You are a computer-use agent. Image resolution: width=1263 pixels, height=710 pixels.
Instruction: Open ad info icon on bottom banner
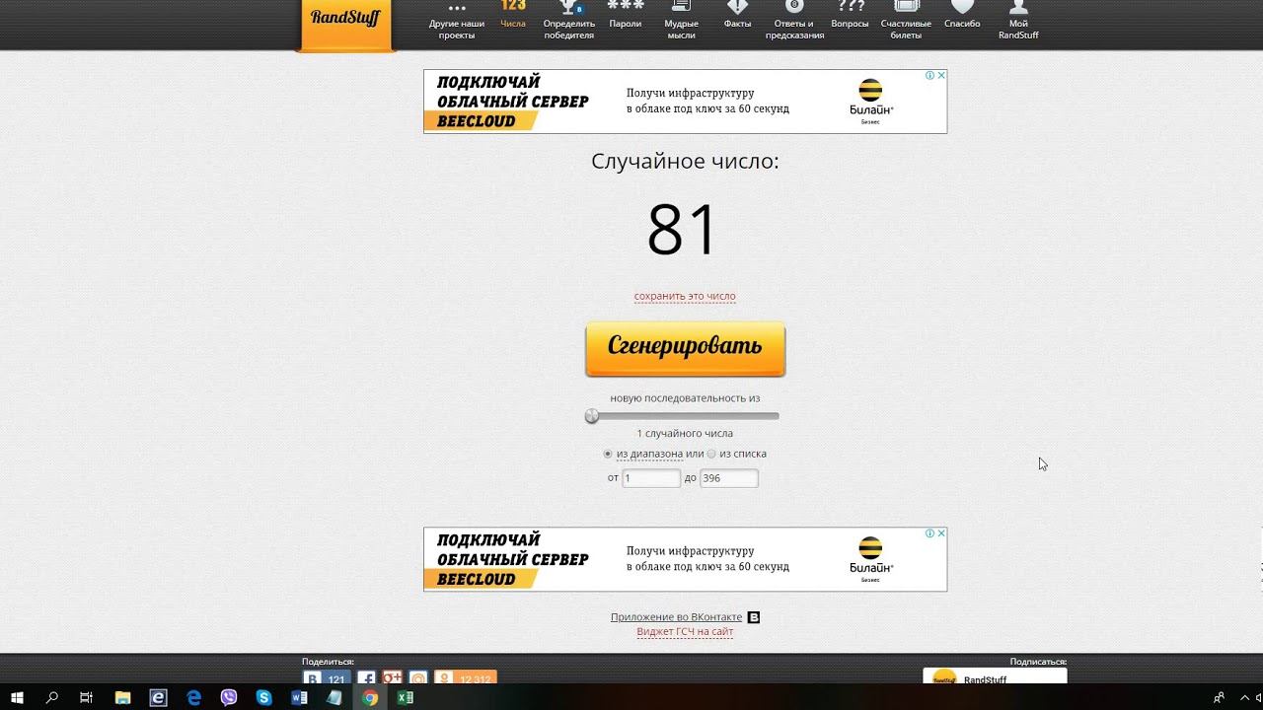point(929,532)
